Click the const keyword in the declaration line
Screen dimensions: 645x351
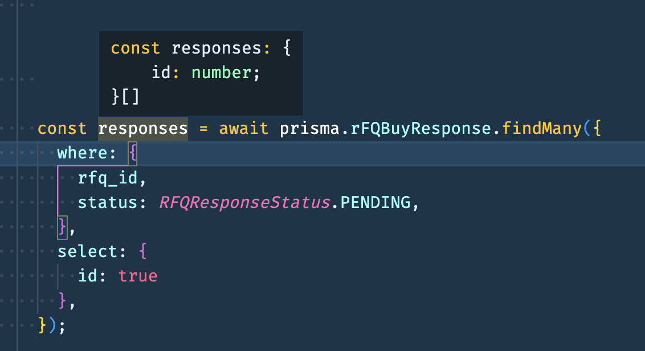[62, 128]
